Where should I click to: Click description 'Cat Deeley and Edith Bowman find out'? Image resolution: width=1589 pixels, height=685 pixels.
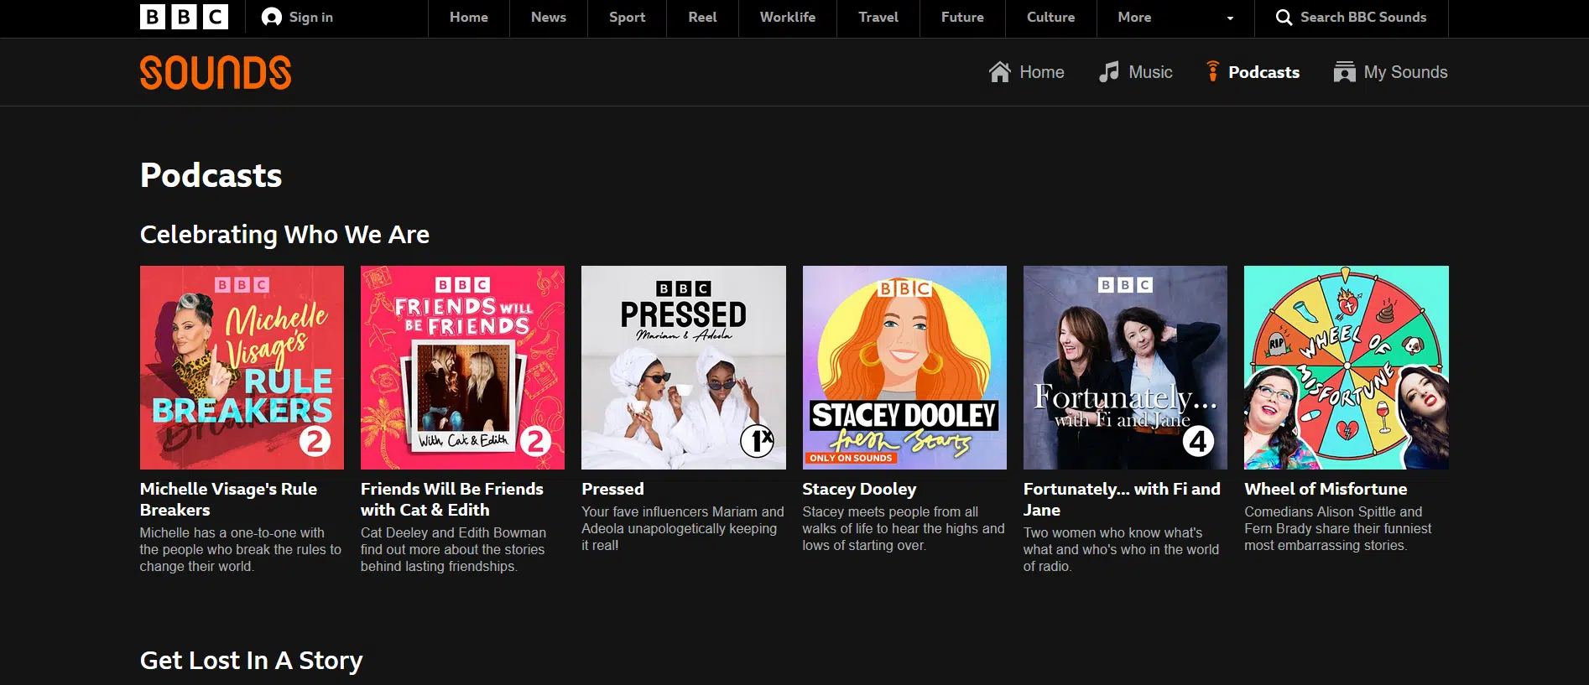click(x=453, y=549)
